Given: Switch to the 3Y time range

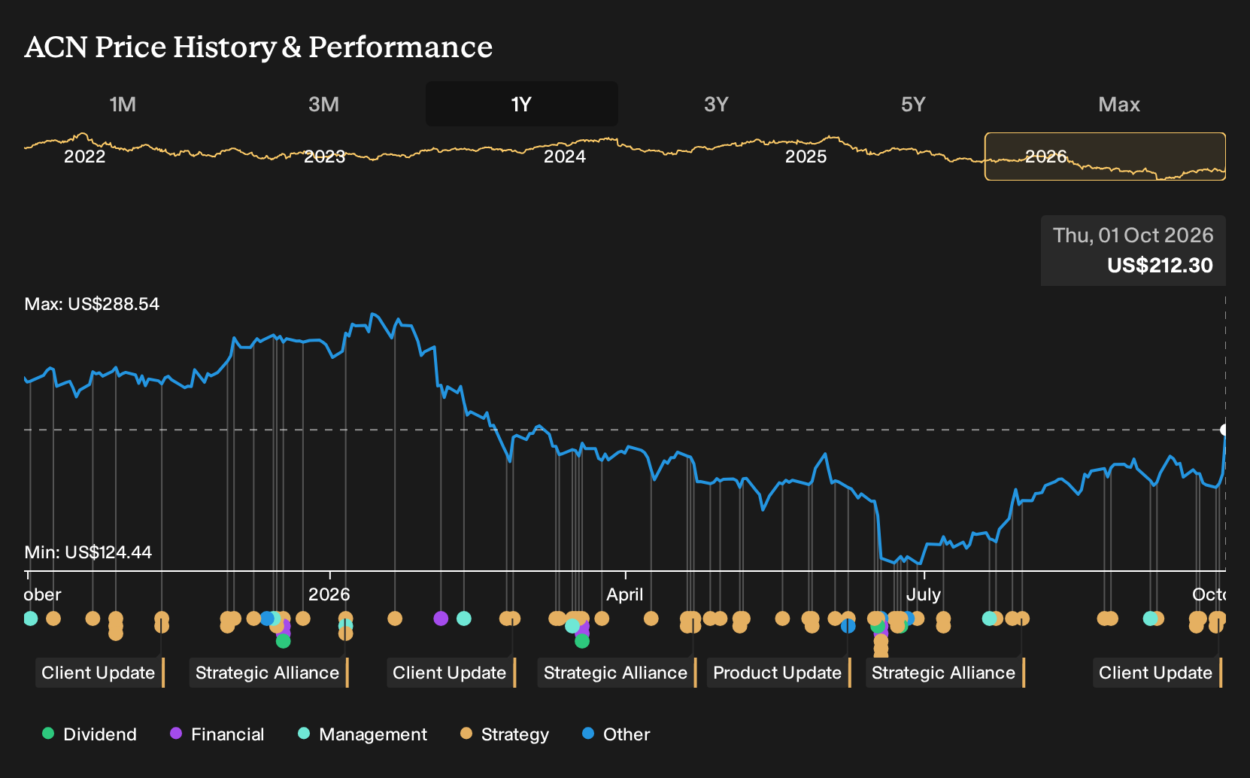Looking at the screenshot, I should pyautogui.click(x=716, y=104).
